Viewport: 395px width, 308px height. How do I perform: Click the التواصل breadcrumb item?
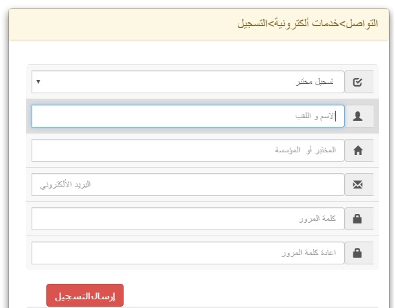362,23
